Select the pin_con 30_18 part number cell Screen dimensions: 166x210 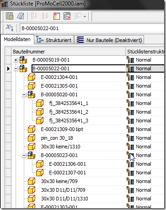[82, 138]
